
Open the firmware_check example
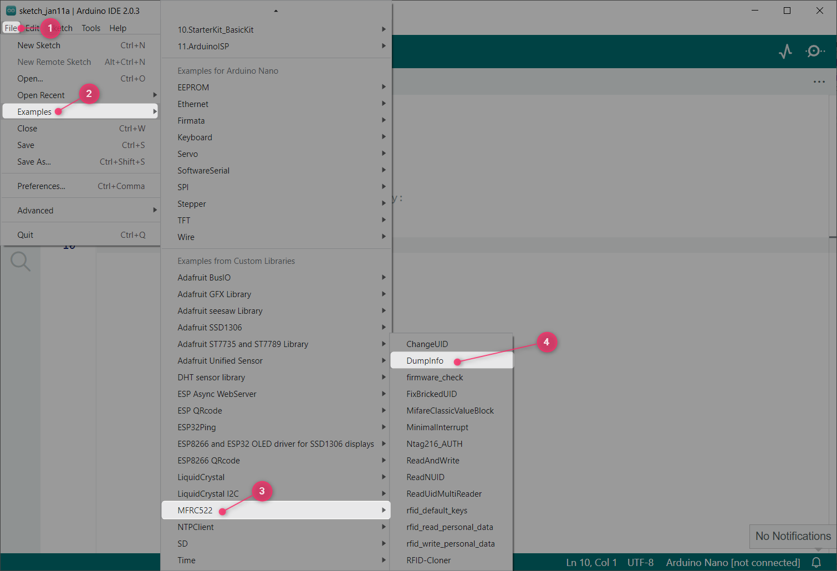tap(452, 378)
